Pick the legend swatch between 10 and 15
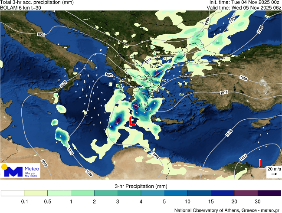 199,193
